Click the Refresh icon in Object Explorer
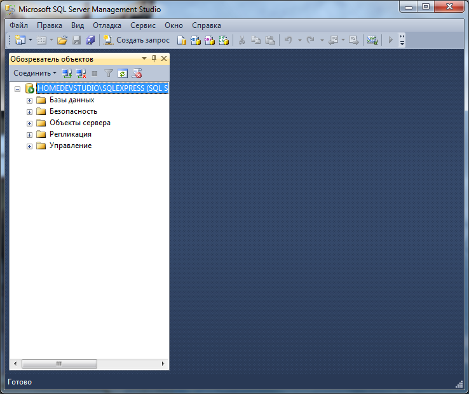469x394 pixels. [123, 73]
